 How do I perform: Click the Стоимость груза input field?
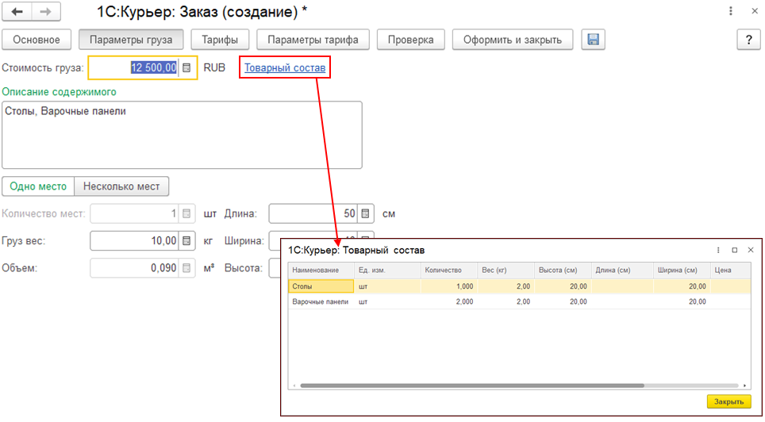tap(134, 67)
